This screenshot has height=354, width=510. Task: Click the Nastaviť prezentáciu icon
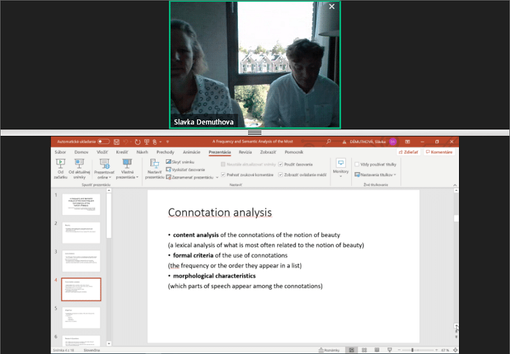click(x=154, y=168)
